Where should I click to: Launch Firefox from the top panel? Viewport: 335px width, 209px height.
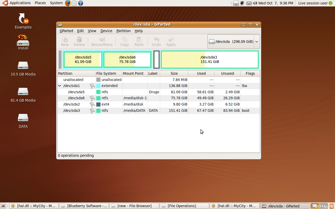68,3
